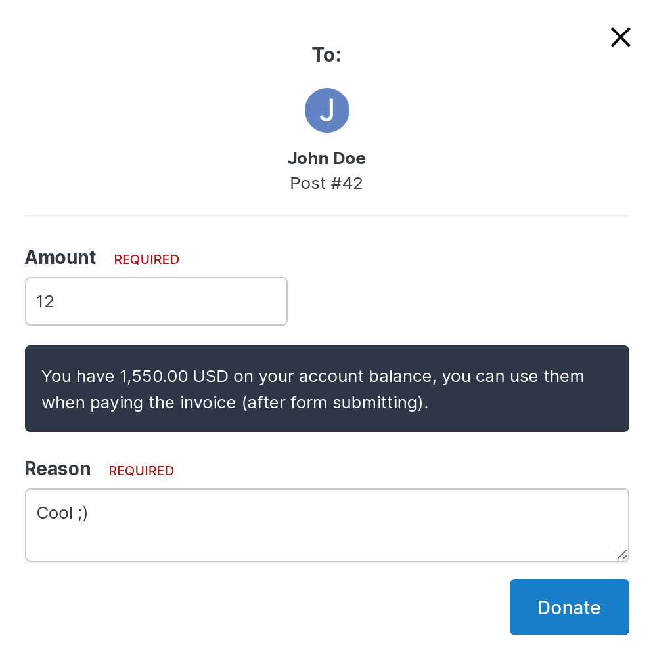Focus the Reason text area
This screenshot has width=653, height=659.
click(x=327, y=525)
